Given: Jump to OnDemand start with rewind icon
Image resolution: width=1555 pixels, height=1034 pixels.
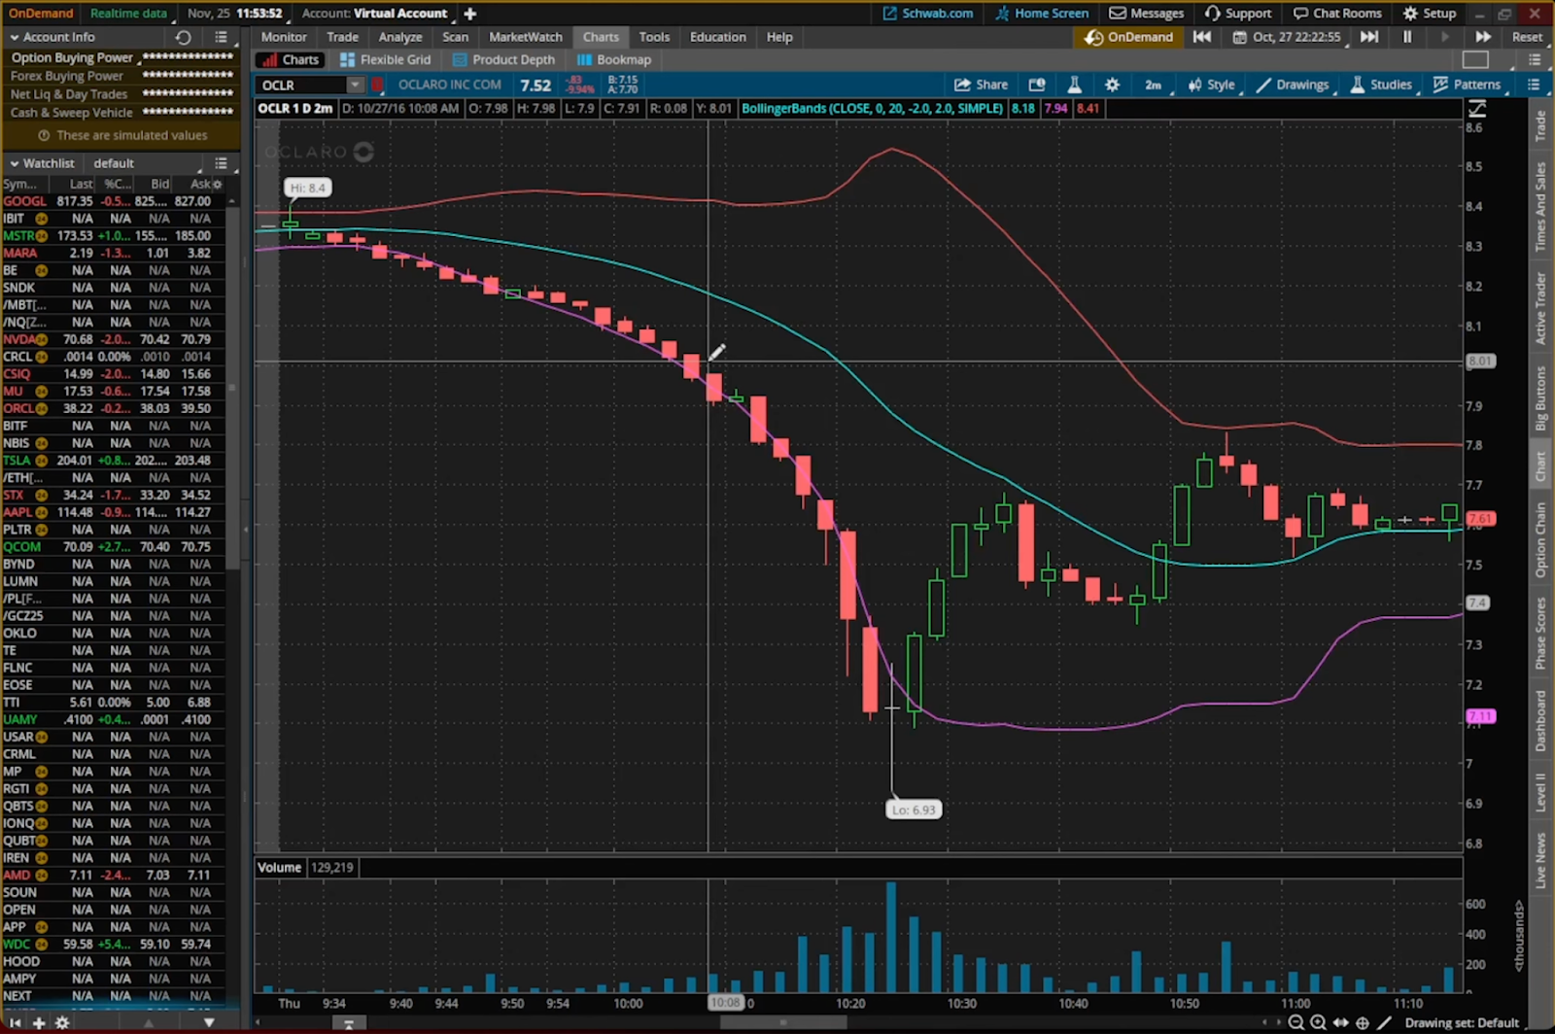Looking at the screenshot, I should pos(1202,37).
